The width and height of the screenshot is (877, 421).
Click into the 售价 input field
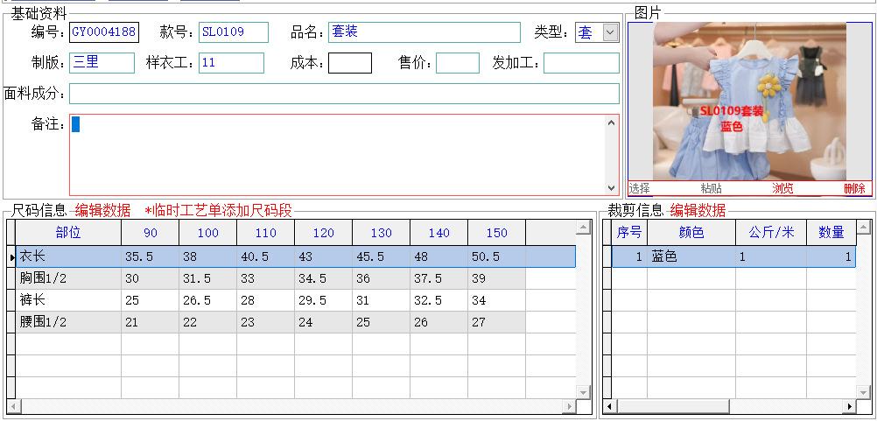[x=457, y=63]
